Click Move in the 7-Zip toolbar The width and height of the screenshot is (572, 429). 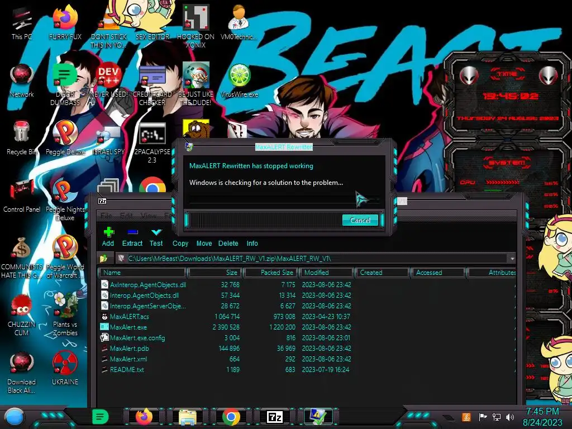click(x=204, y=244)
